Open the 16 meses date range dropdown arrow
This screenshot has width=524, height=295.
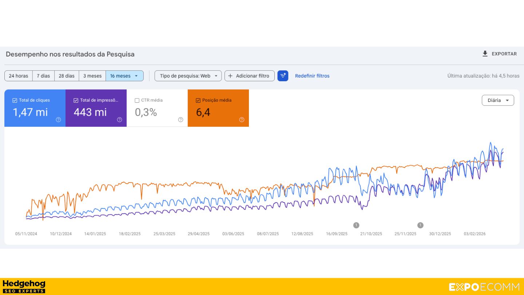(x=136, y=76)
